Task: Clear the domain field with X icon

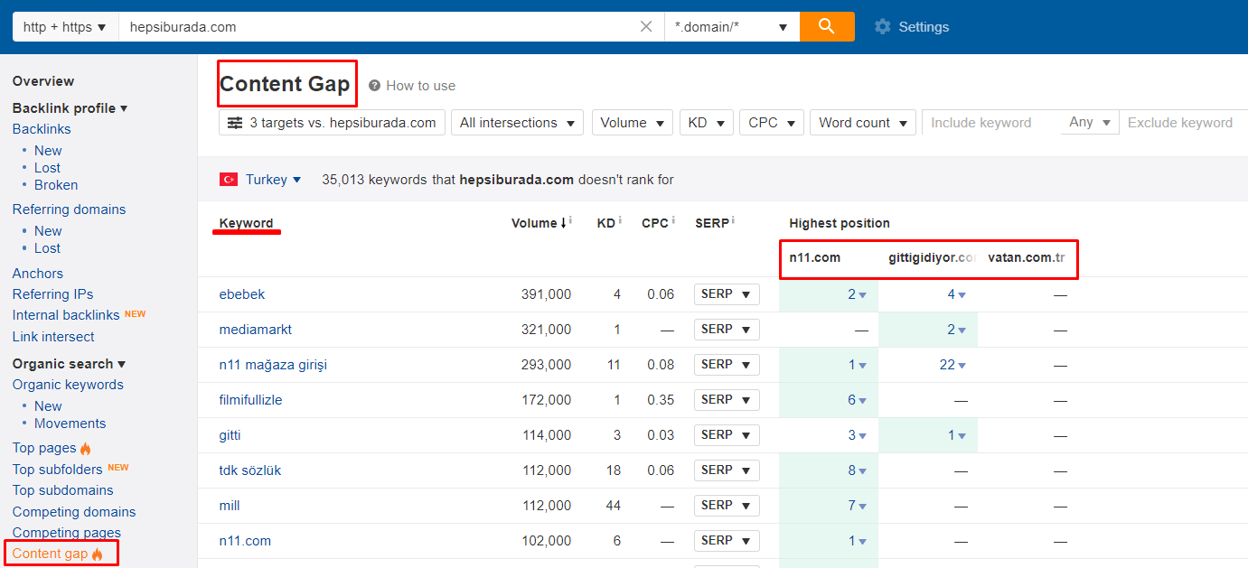Action: (646, 27)
